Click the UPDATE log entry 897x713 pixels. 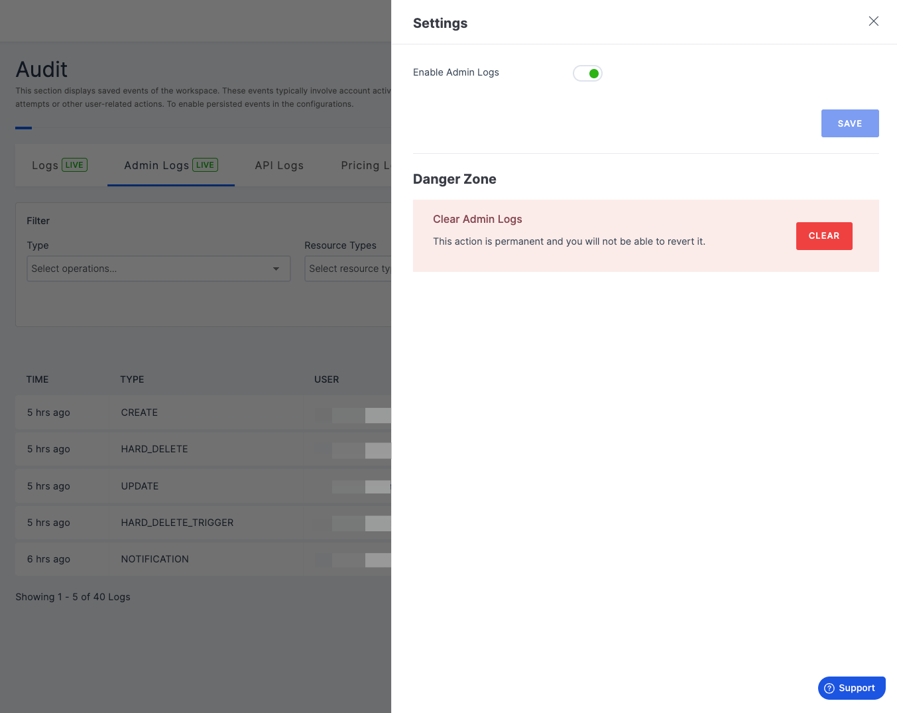click(140, 486)
